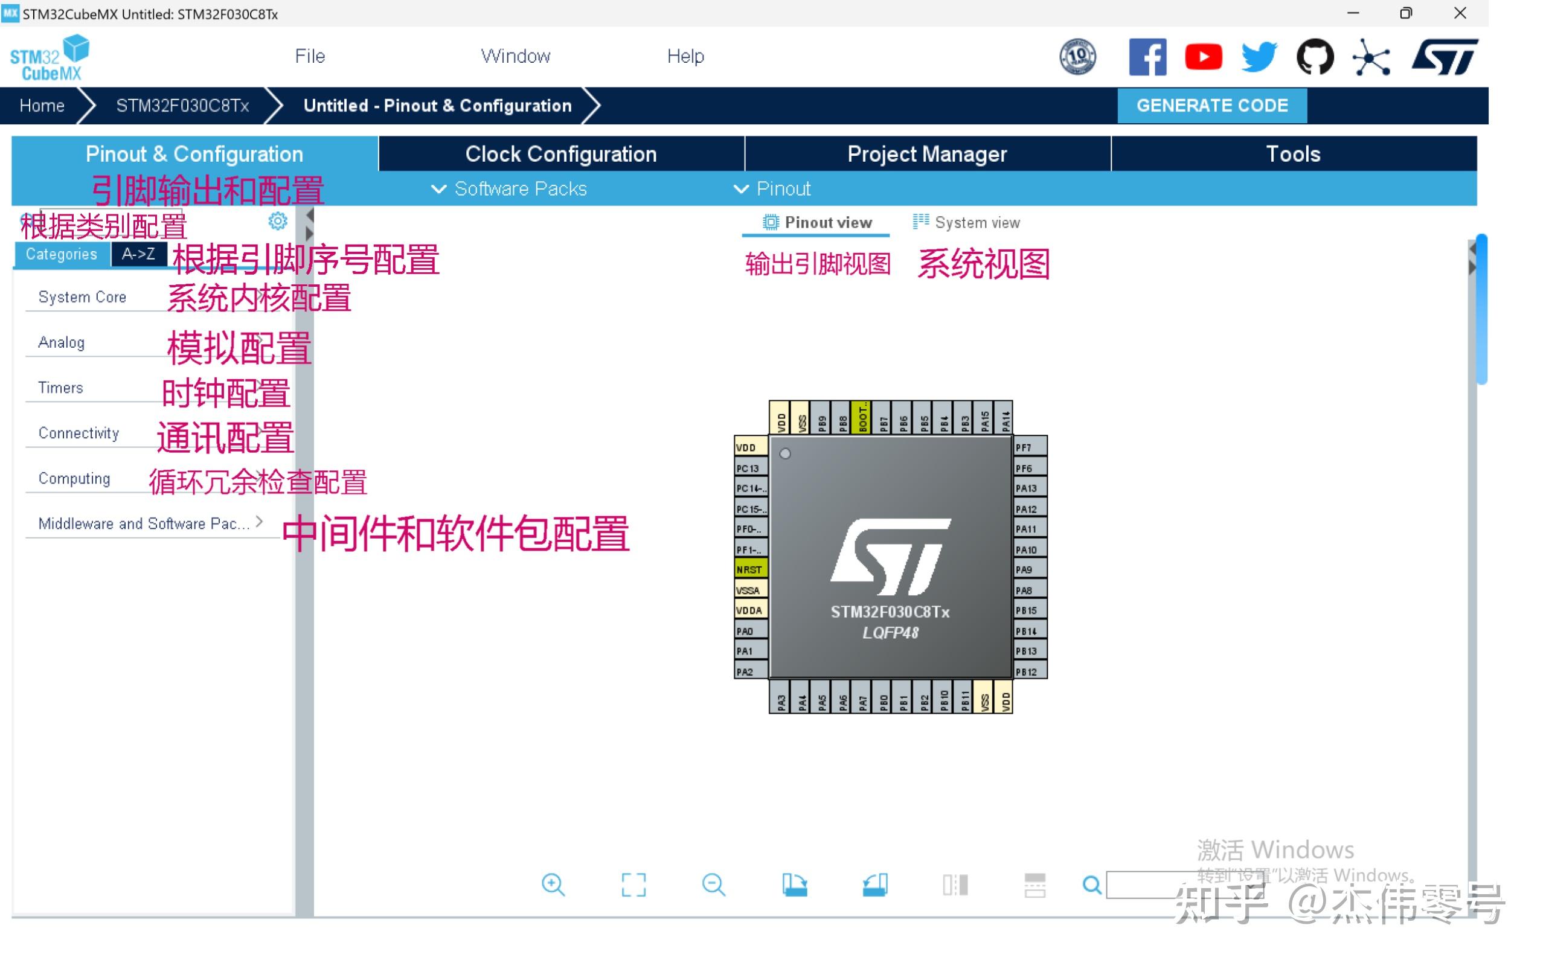Select pin PA10 on the chip
This screenshot has width=1546, height=966.
click(x=1030, y=549)
